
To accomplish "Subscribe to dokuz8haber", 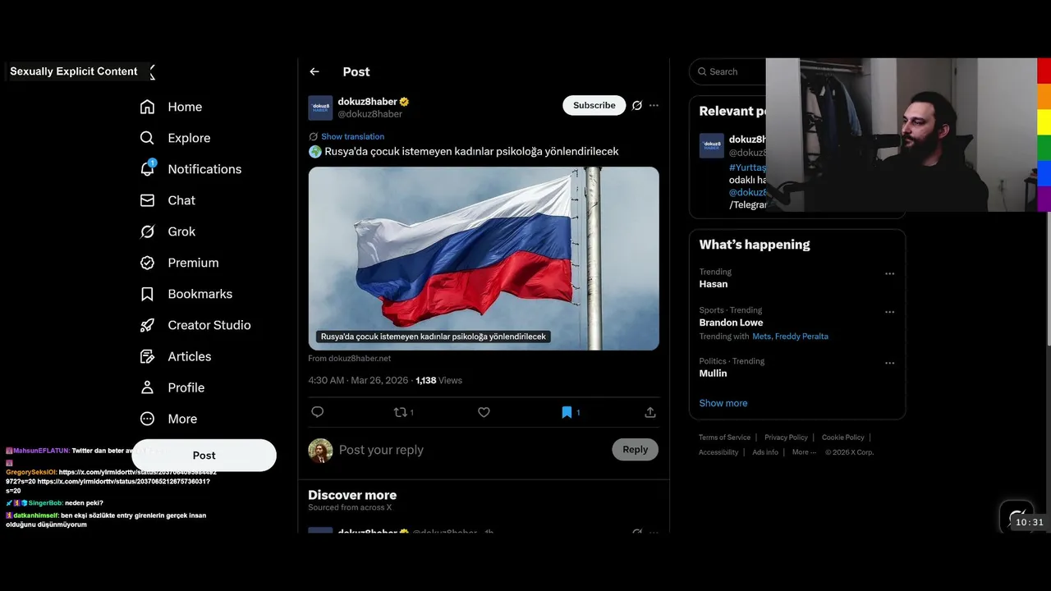I will [594, 105].
